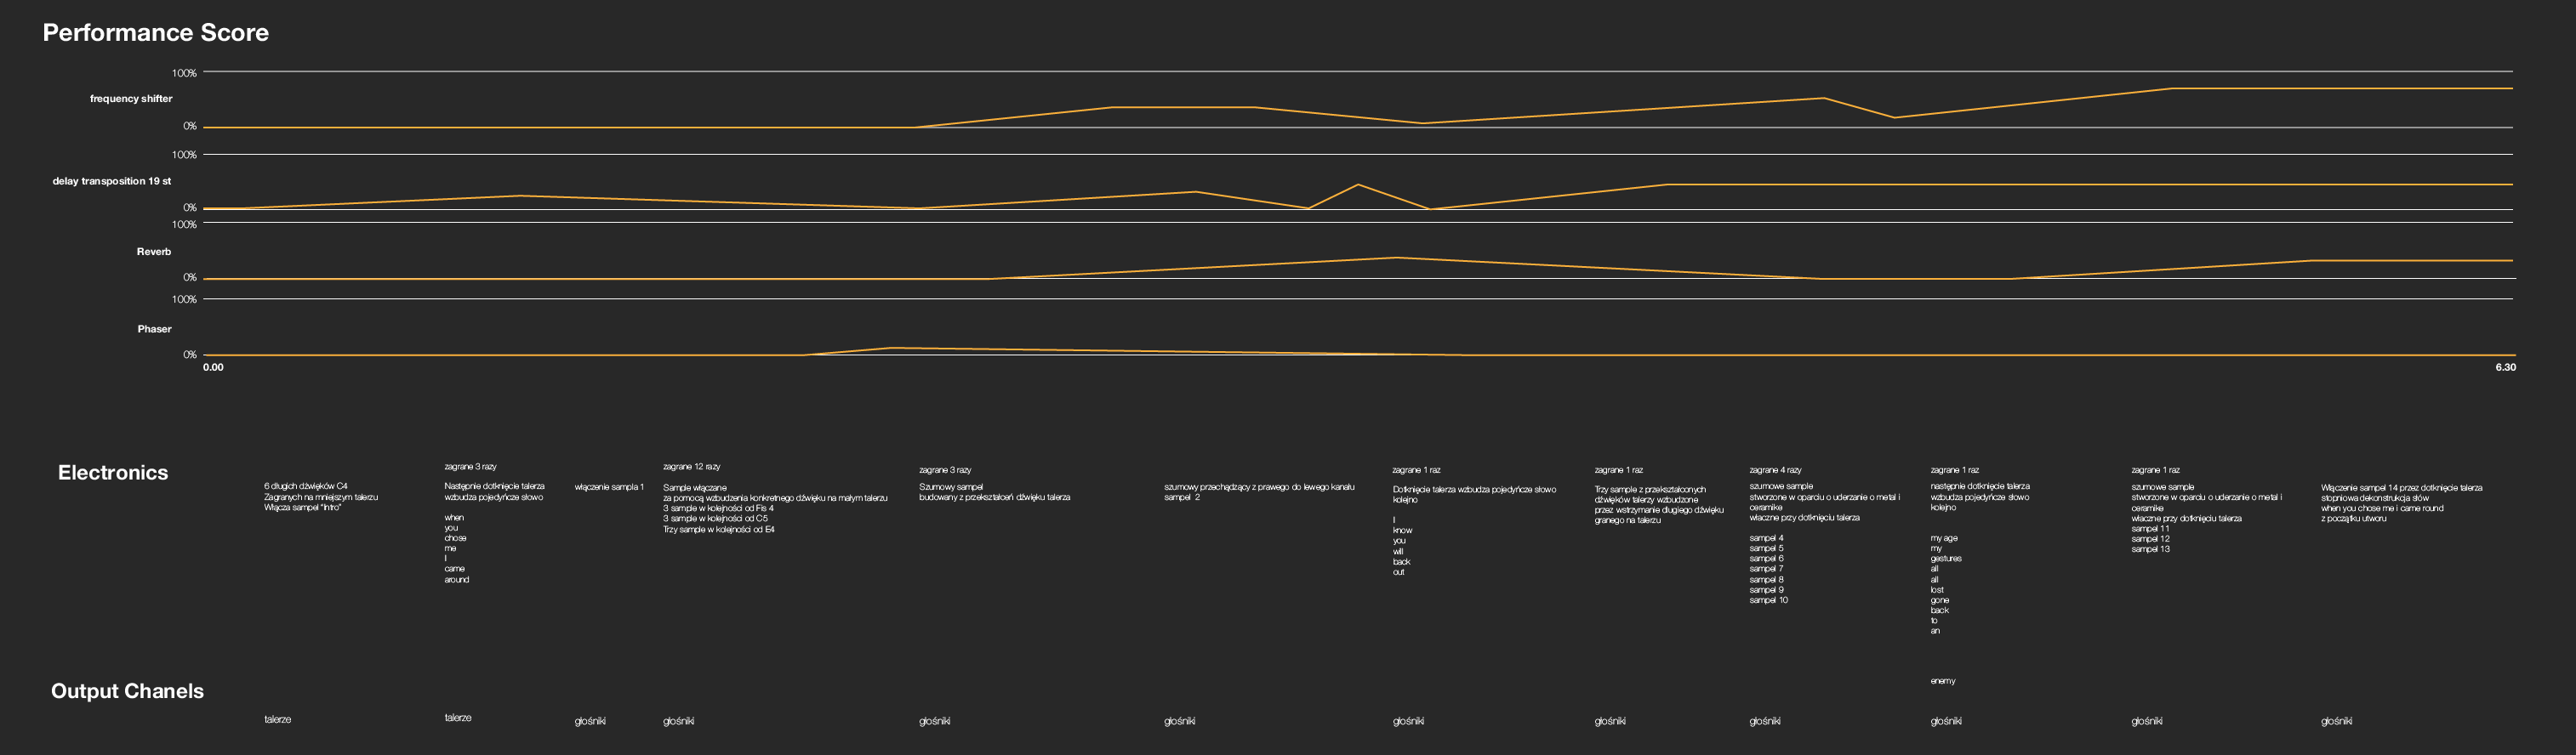The image size is (2576, 755).
Task: Click "głośniki" output below "Włączenie sampel 14"
Action: point(2337,721)
